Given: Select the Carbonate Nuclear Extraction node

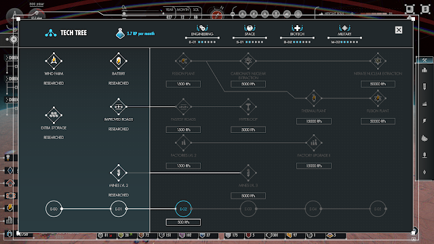Looking at the screenshot, I should pyautogui.click(x=248, y=61).
